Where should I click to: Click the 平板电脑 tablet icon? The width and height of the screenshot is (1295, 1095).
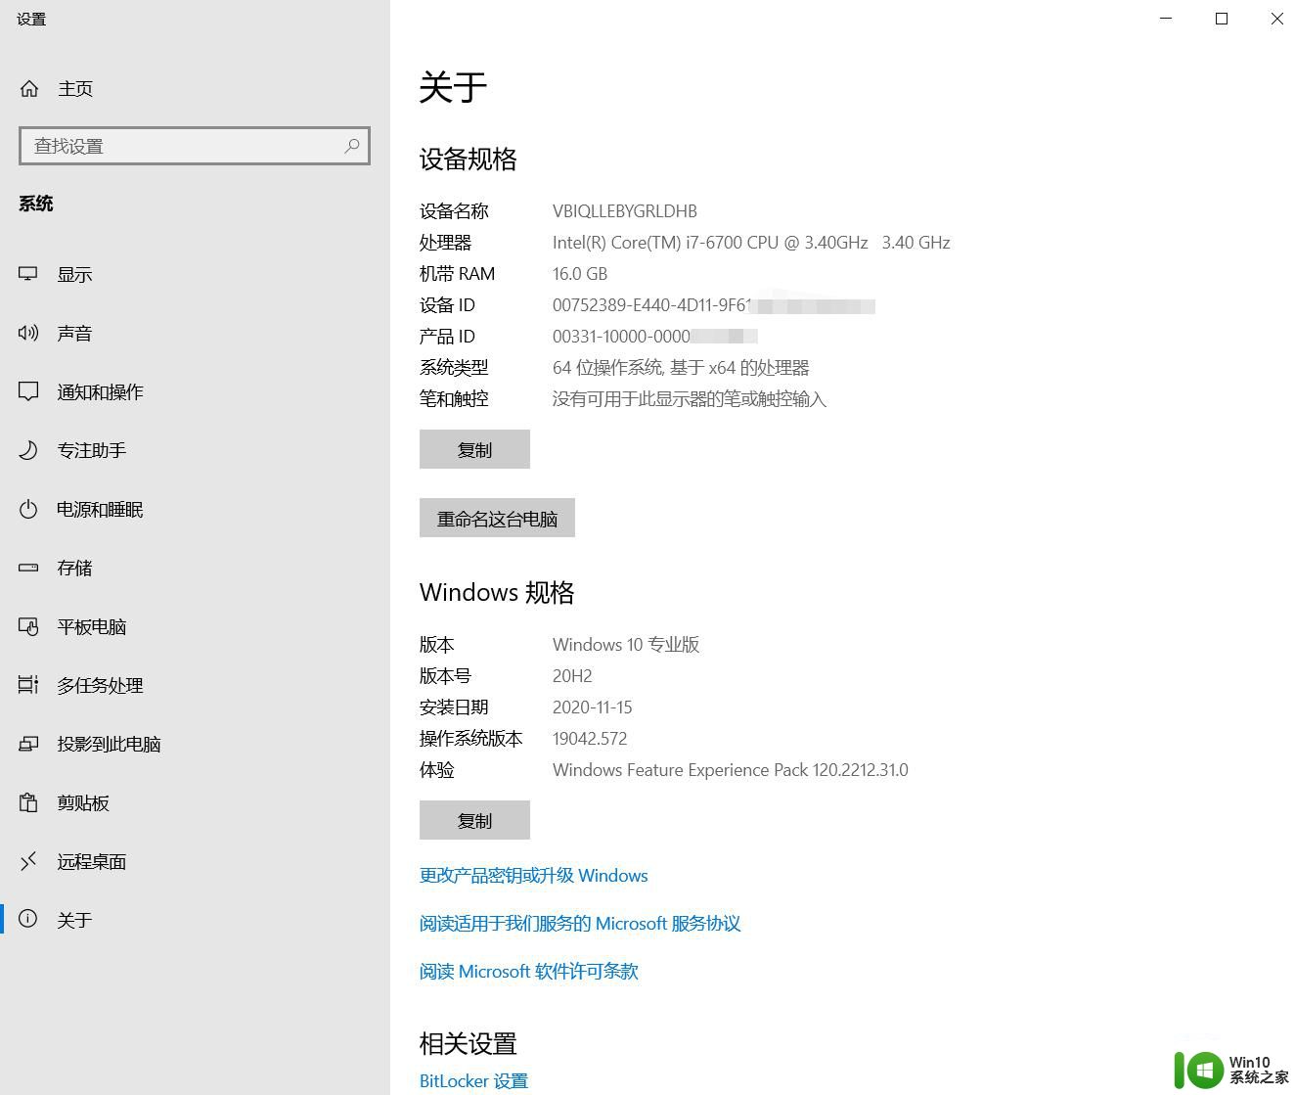click(x=28, y=626)
